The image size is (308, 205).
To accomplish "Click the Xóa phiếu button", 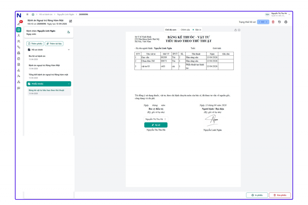I will point(280,195).
